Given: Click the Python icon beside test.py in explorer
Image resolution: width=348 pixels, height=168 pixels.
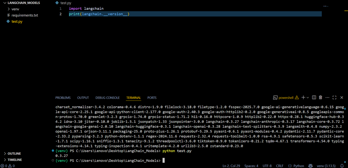Looking at the screenshot, I should 8,21.
